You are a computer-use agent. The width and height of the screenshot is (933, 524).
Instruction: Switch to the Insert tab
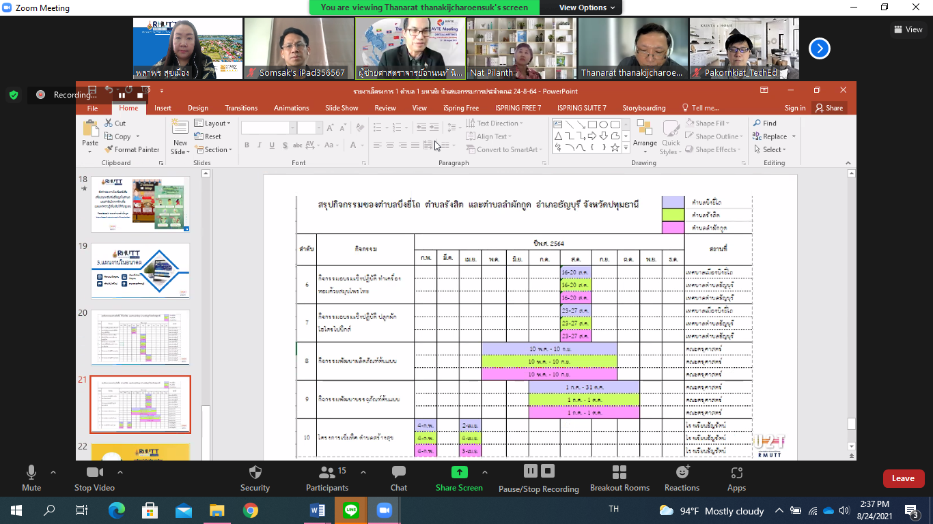coord(163,108)
